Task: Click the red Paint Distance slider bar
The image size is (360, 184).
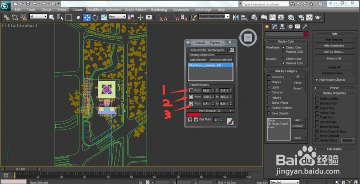Action: 194,115
